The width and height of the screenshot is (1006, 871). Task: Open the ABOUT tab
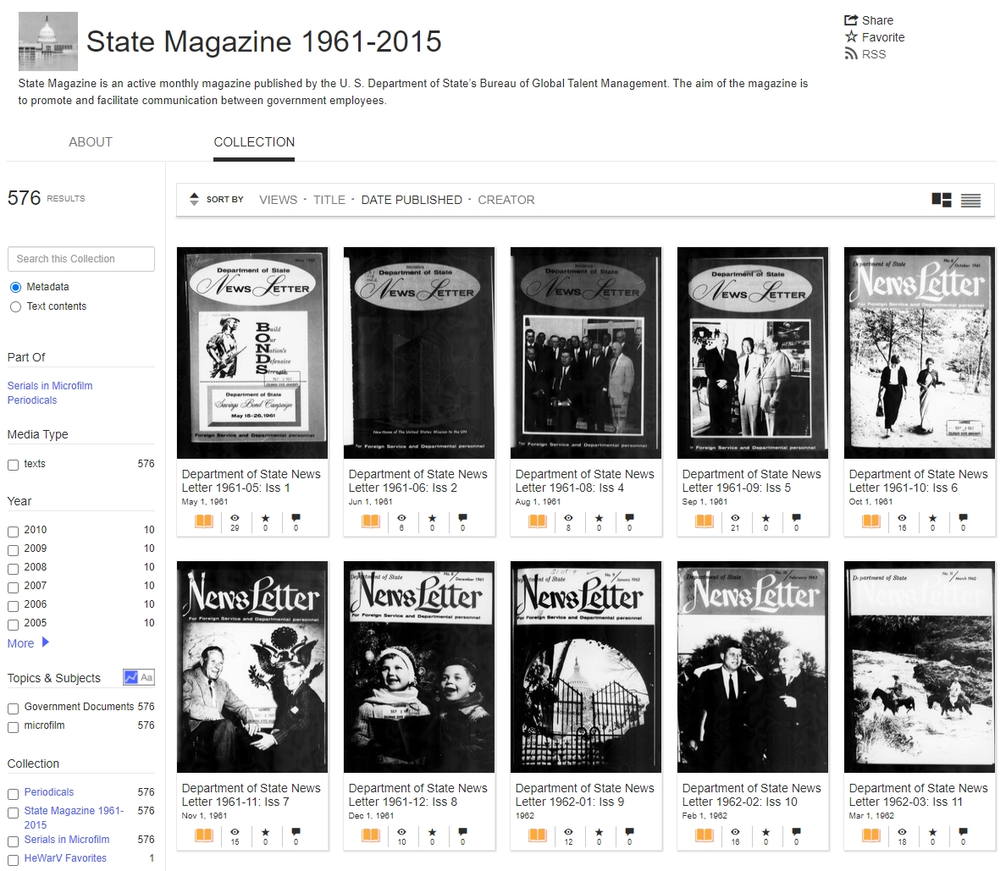coord(91,141)
